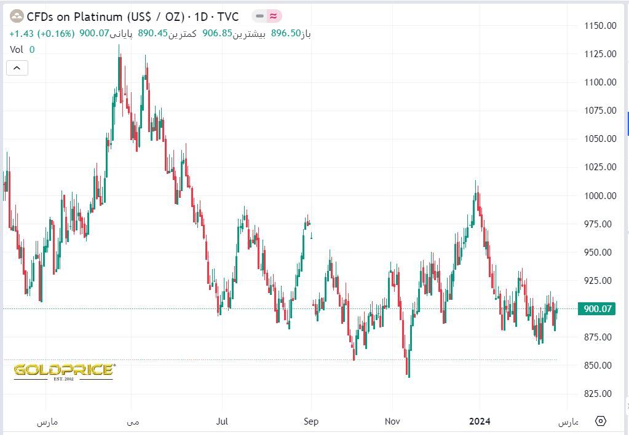629x435 pixels.
Task: Click the 1150.00 price axis label
Action: coord(600,26)
